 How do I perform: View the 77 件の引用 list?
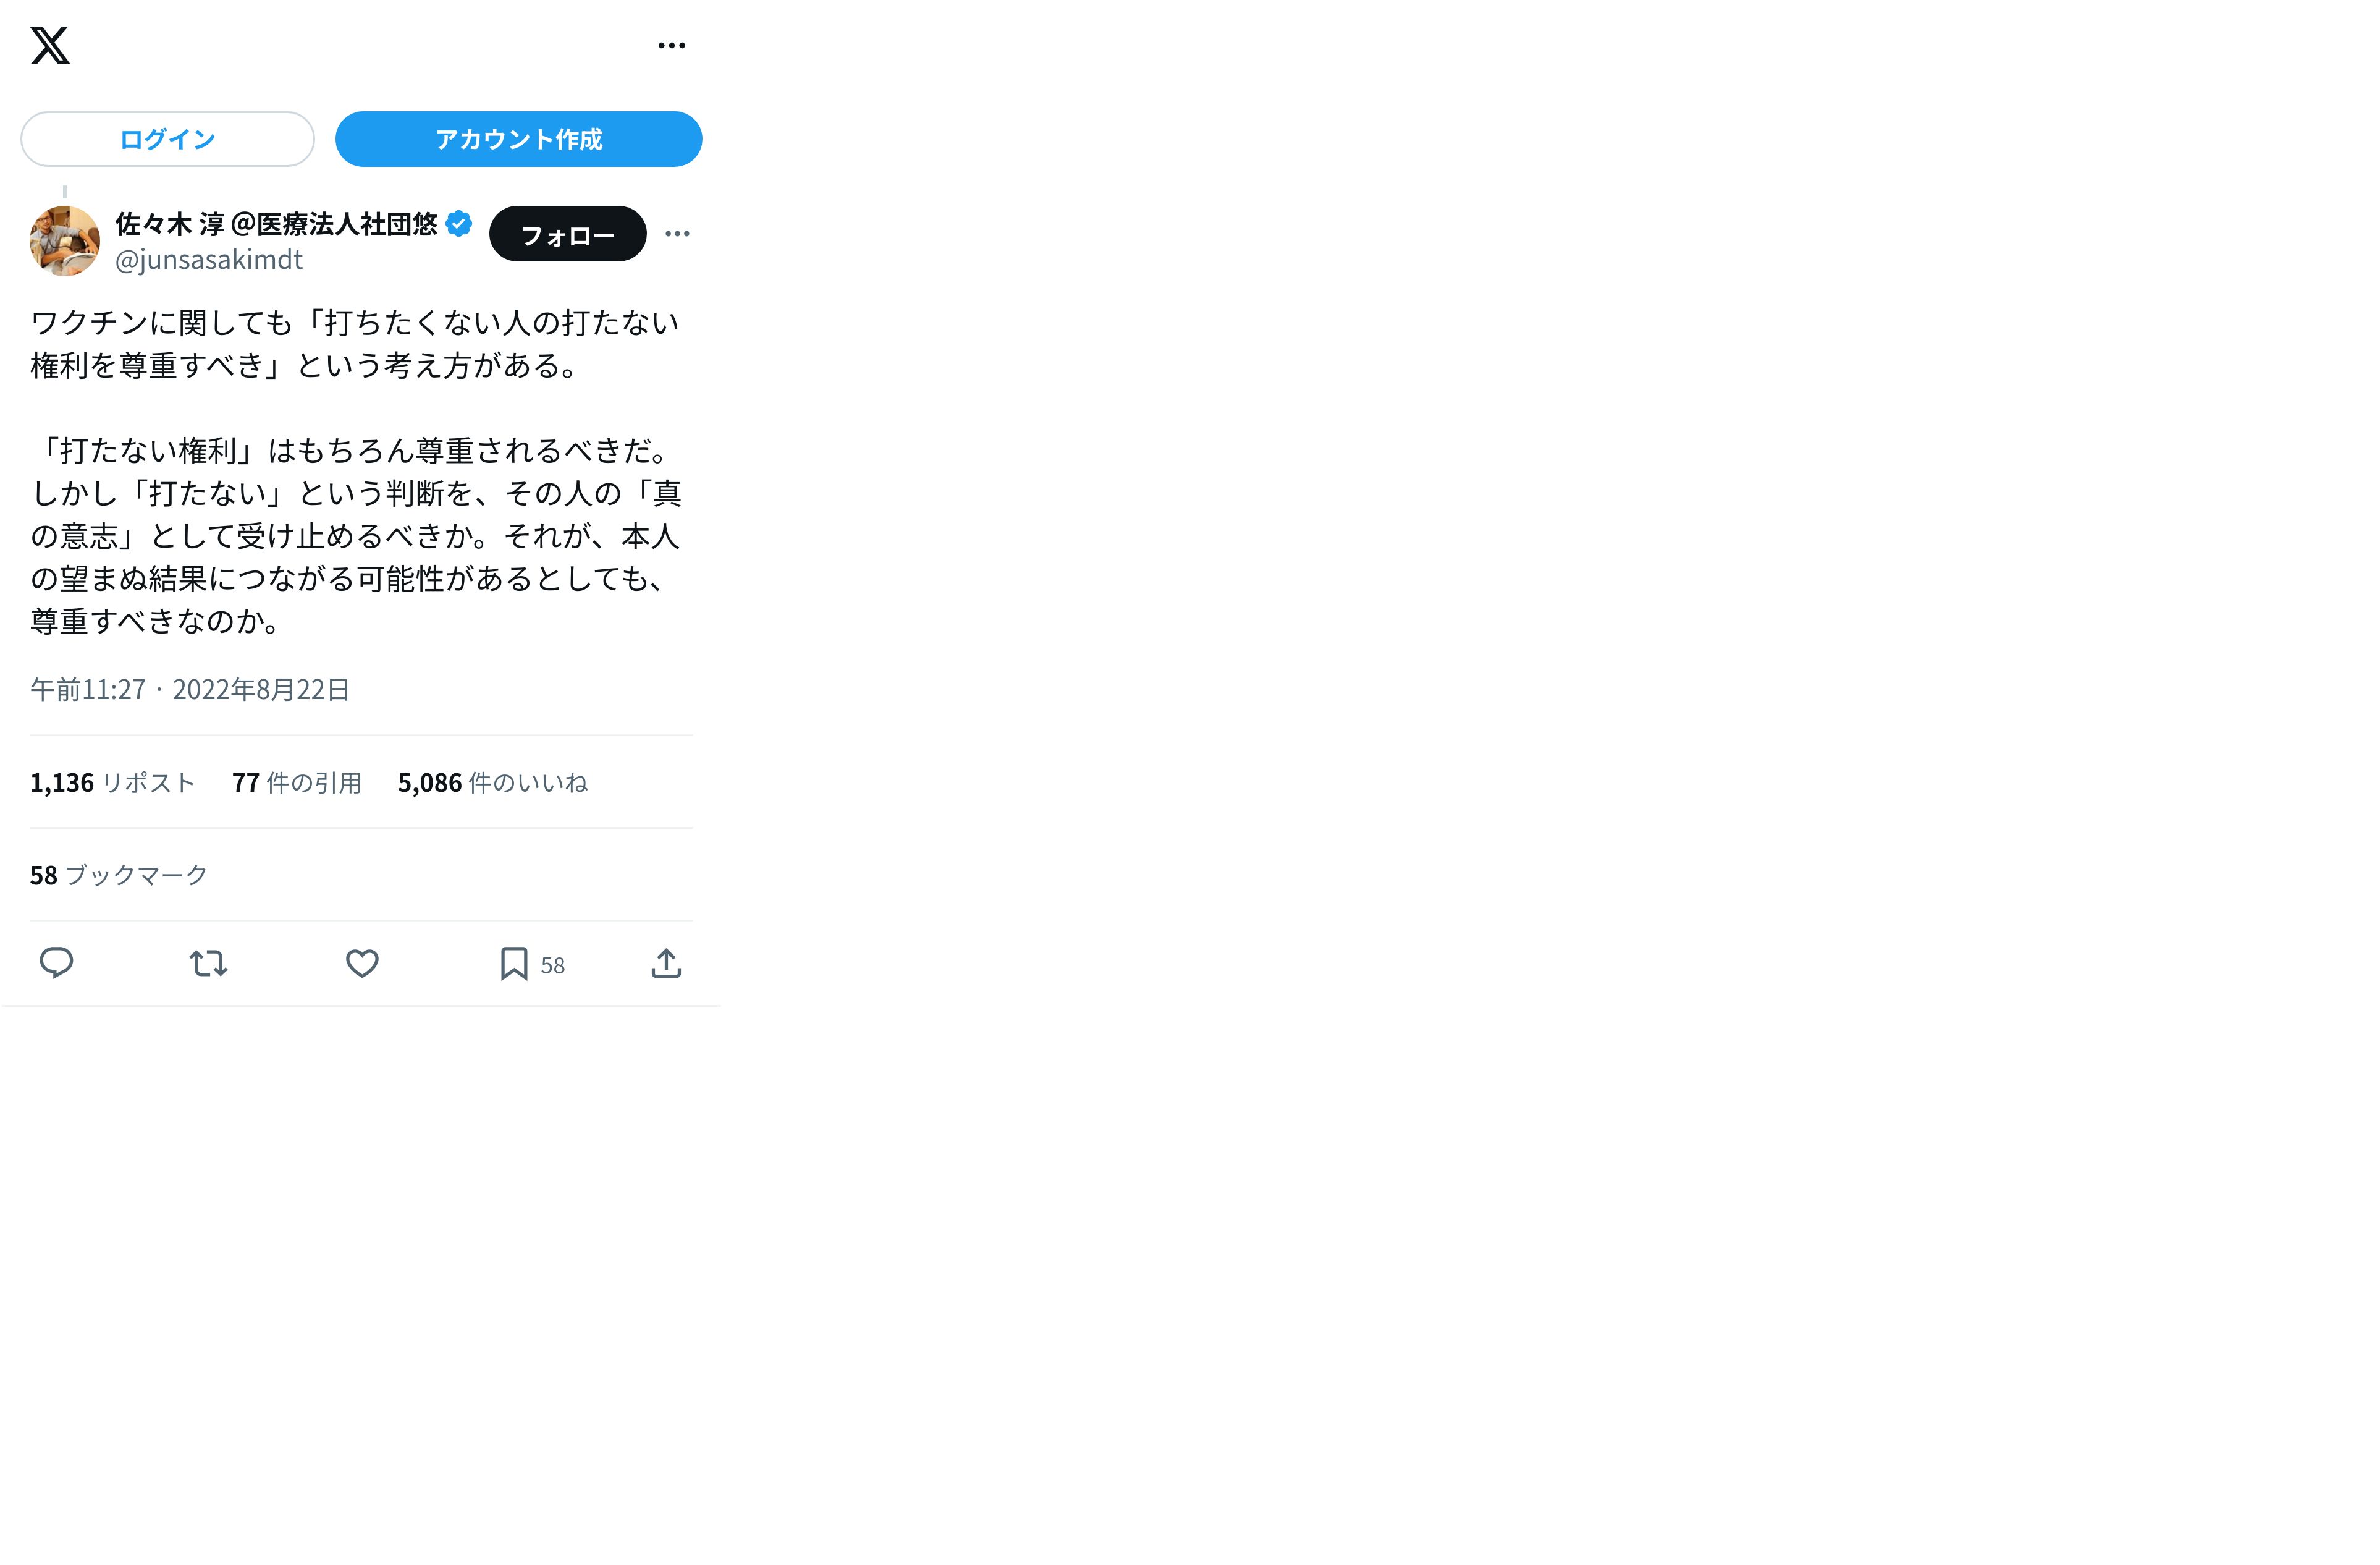[x=296, y=782]
